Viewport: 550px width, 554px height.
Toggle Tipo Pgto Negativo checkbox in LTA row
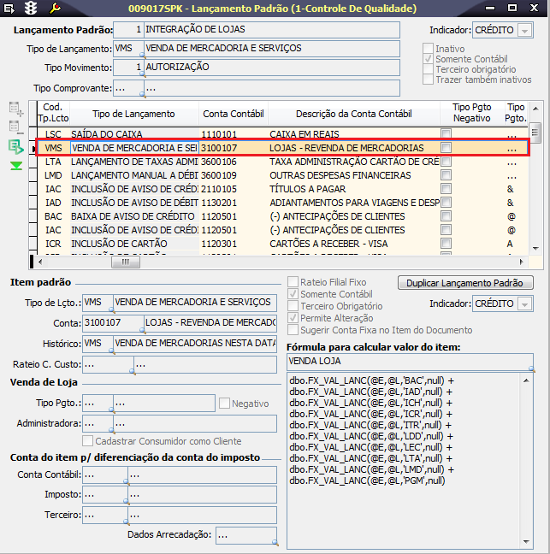pos(447,162)
